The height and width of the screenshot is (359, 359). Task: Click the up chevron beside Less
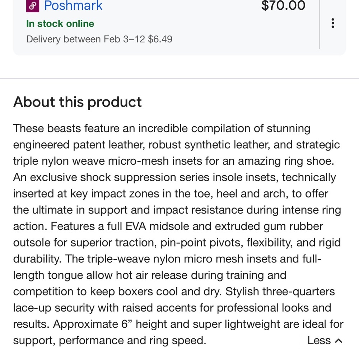[339, 341]
